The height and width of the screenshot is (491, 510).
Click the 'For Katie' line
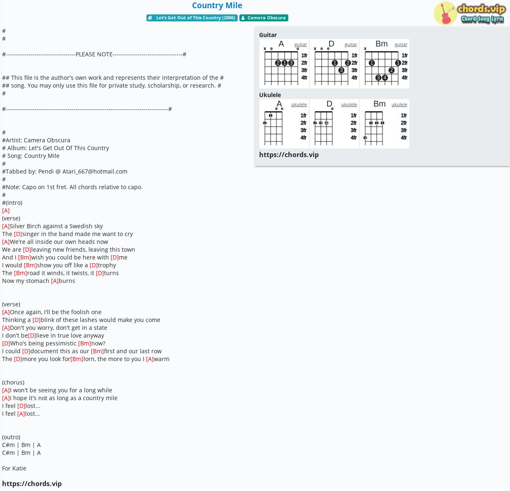tap(14, 468)
